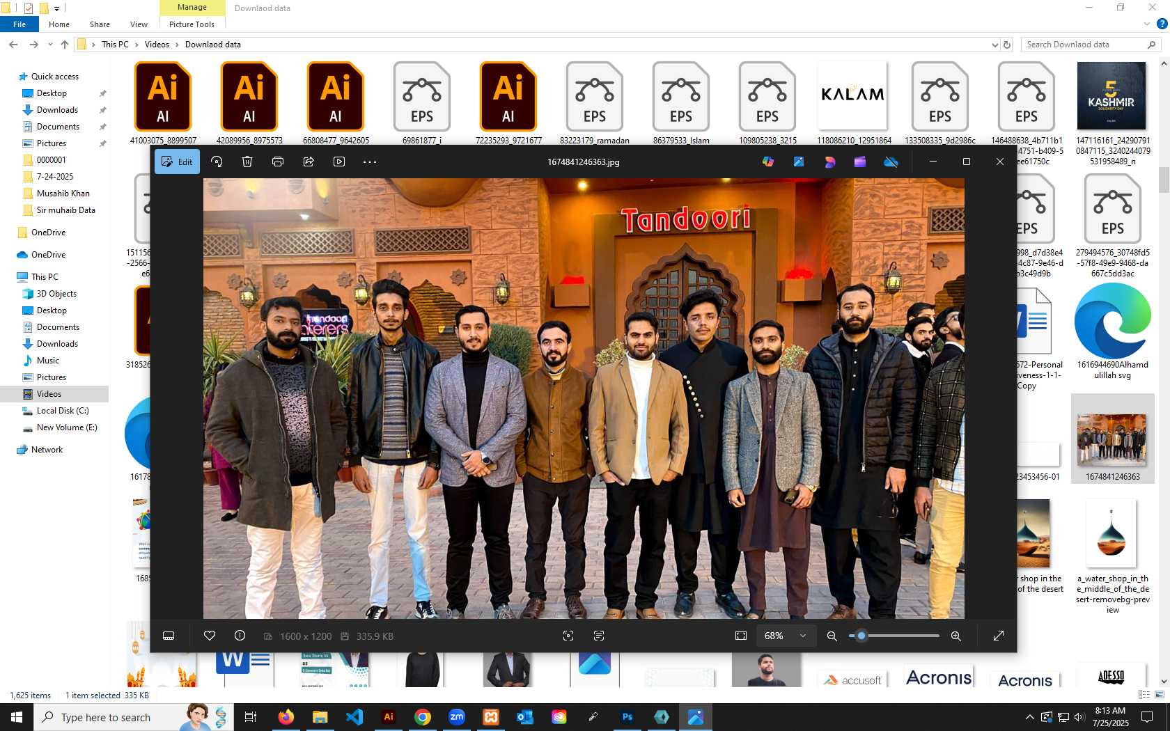The image size is (1170, 731).
Task: Open Firefox from the taskbar
Action: [x=286, y=717]
